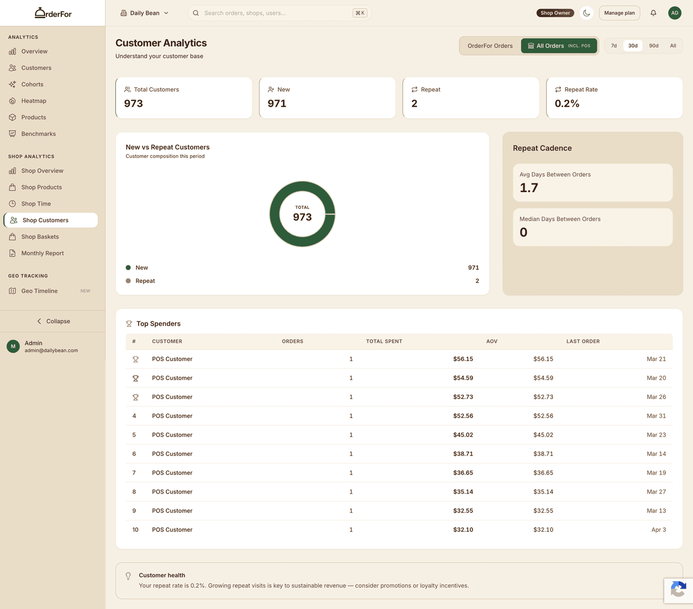Click the Avg Days Between Orders card
Image resolution: width=693 pixels, height=609 pixels.
[x=593, y=183]
